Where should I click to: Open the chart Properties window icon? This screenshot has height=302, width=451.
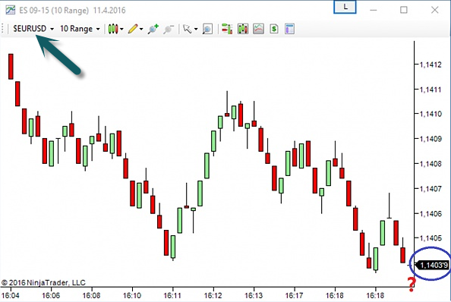point(289,29)
